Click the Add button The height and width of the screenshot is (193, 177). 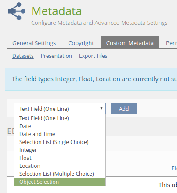124,109
